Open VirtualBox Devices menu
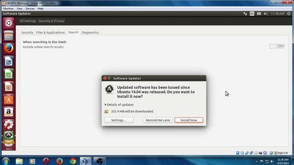 (x=30, y=9)
